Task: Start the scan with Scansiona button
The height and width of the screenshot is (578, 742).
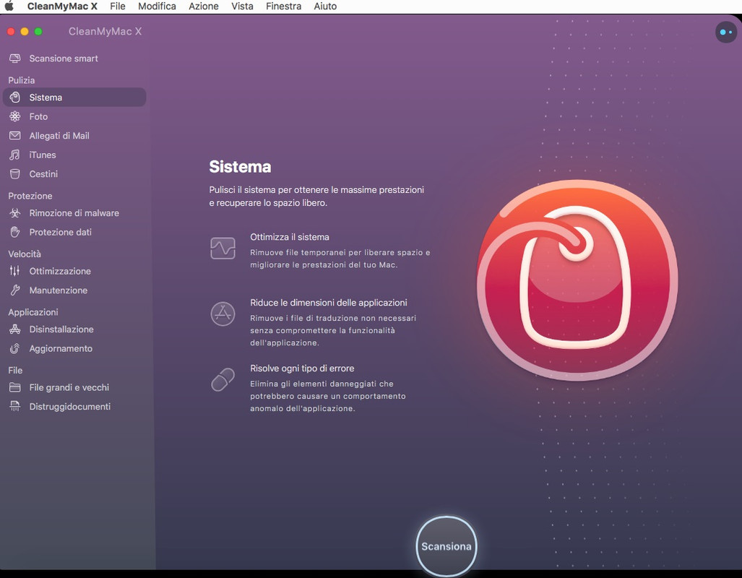Action: click(x=447, y=545)
